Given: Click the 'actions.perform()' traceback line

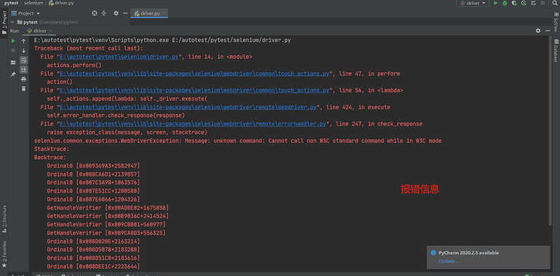Looking at the screenshot, I should [x=74, y=65].
